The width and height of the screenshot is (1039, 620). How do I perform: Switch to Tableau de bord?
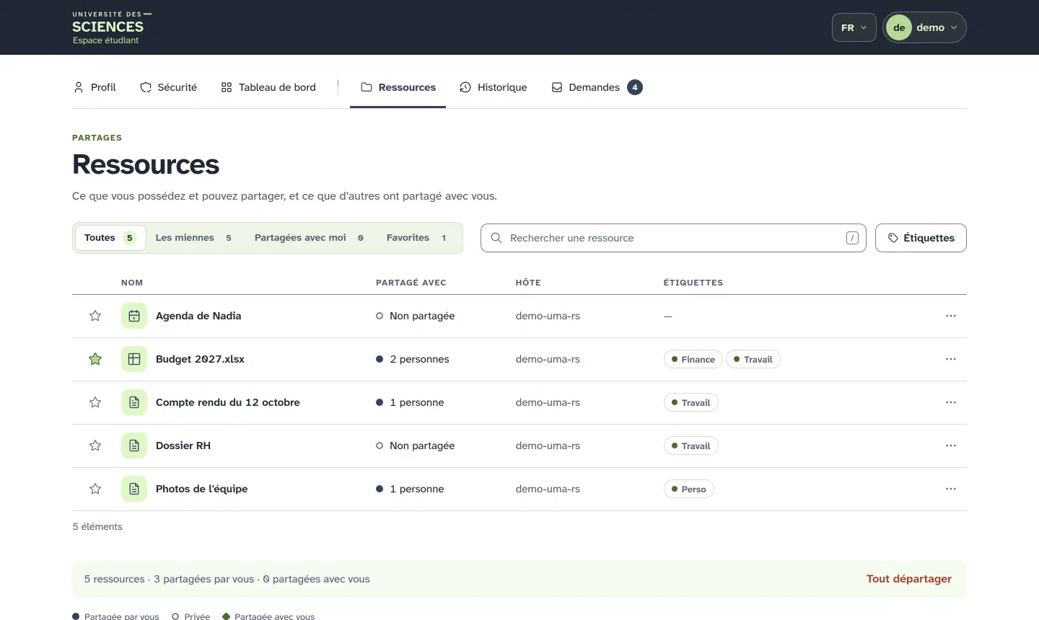(x=268, y=87)
